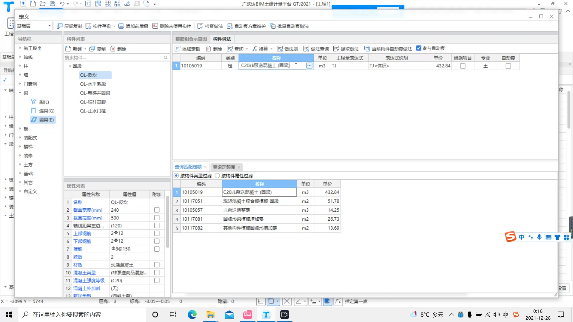
Task: Click the property list vertical scrollbar
Action: coord(167,222)
